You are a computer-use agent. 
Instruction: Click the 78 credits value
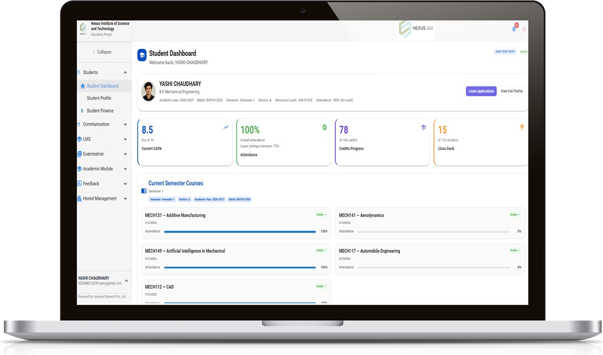344,130
